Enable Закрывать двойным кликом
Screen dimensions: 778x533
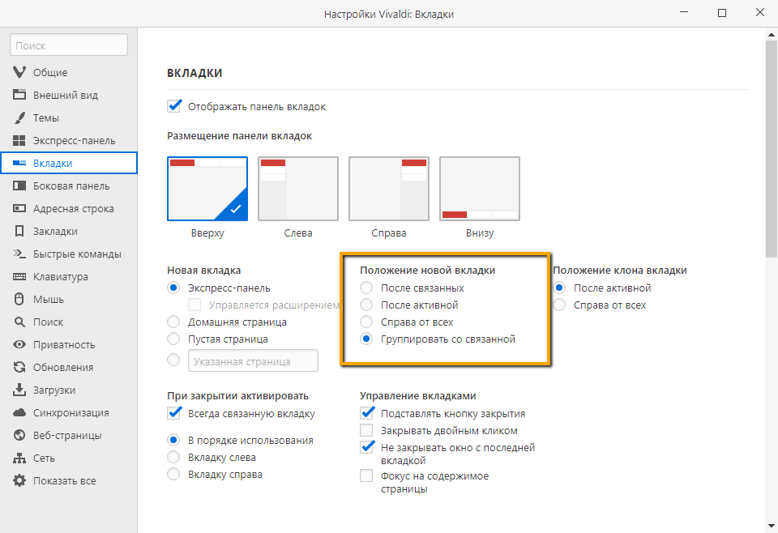pos(366,430)
